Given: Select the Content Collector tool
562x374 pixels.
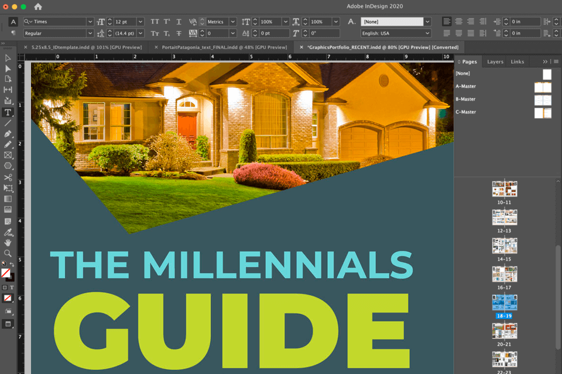Looking at the screenshot, I should (x=8, y=101).
